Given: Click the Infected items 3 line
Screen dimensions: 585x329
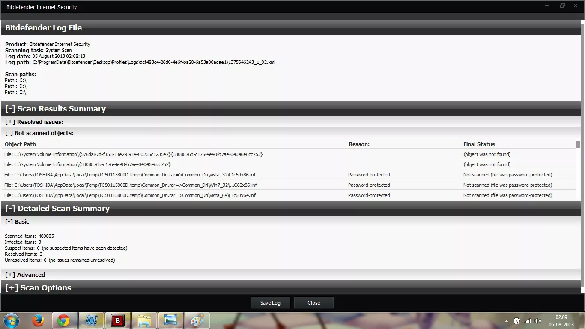Looking at the screenshot, I should (x=23, y=242).
